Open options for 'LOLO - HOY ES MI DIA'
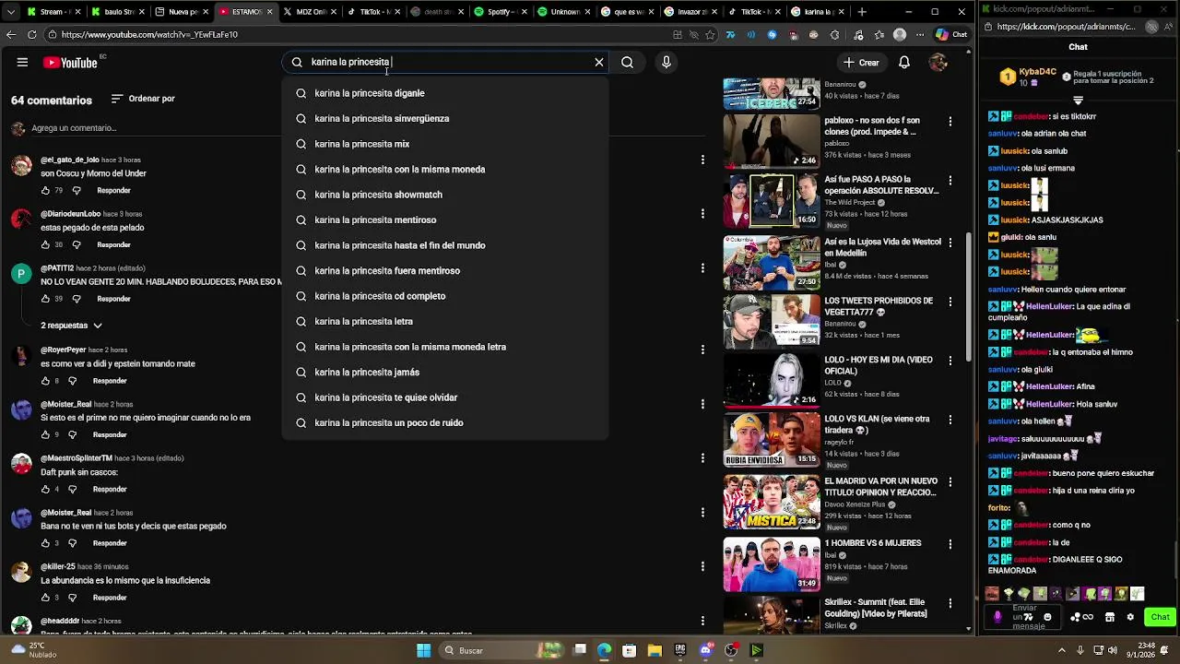Image resolution: width=1180 pixels, height=664 pixels. click(950, 360)
